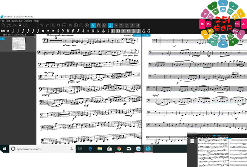Viewport: 247px width, 167px height.
Task: Select the loaded pdf file name
Action: coord(14,35)
